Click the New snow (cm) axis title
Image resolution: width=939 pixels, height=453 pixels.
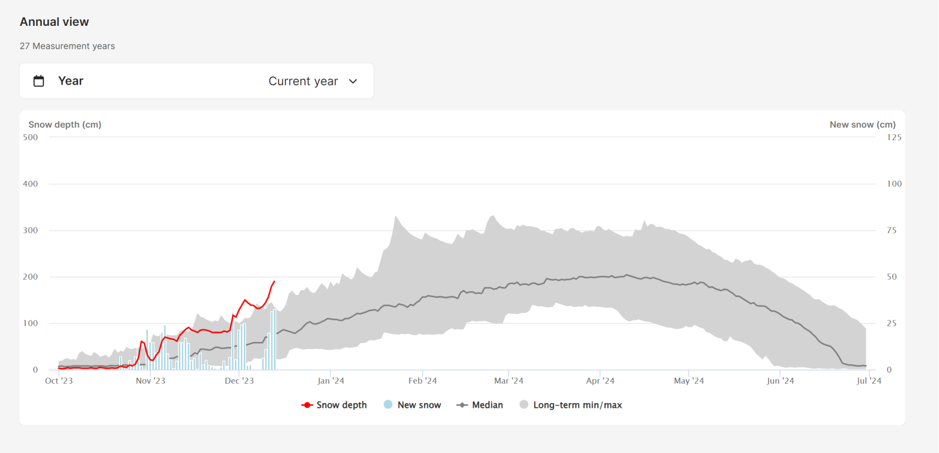pyautogui.click(x=862, y=124)
